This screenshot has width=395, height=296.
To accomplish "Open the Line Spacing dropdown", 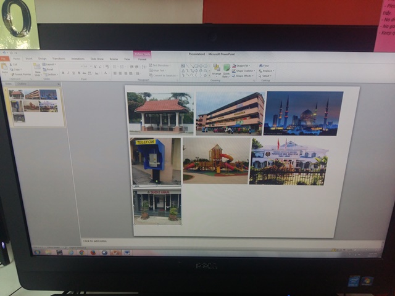I will [144, 67].
